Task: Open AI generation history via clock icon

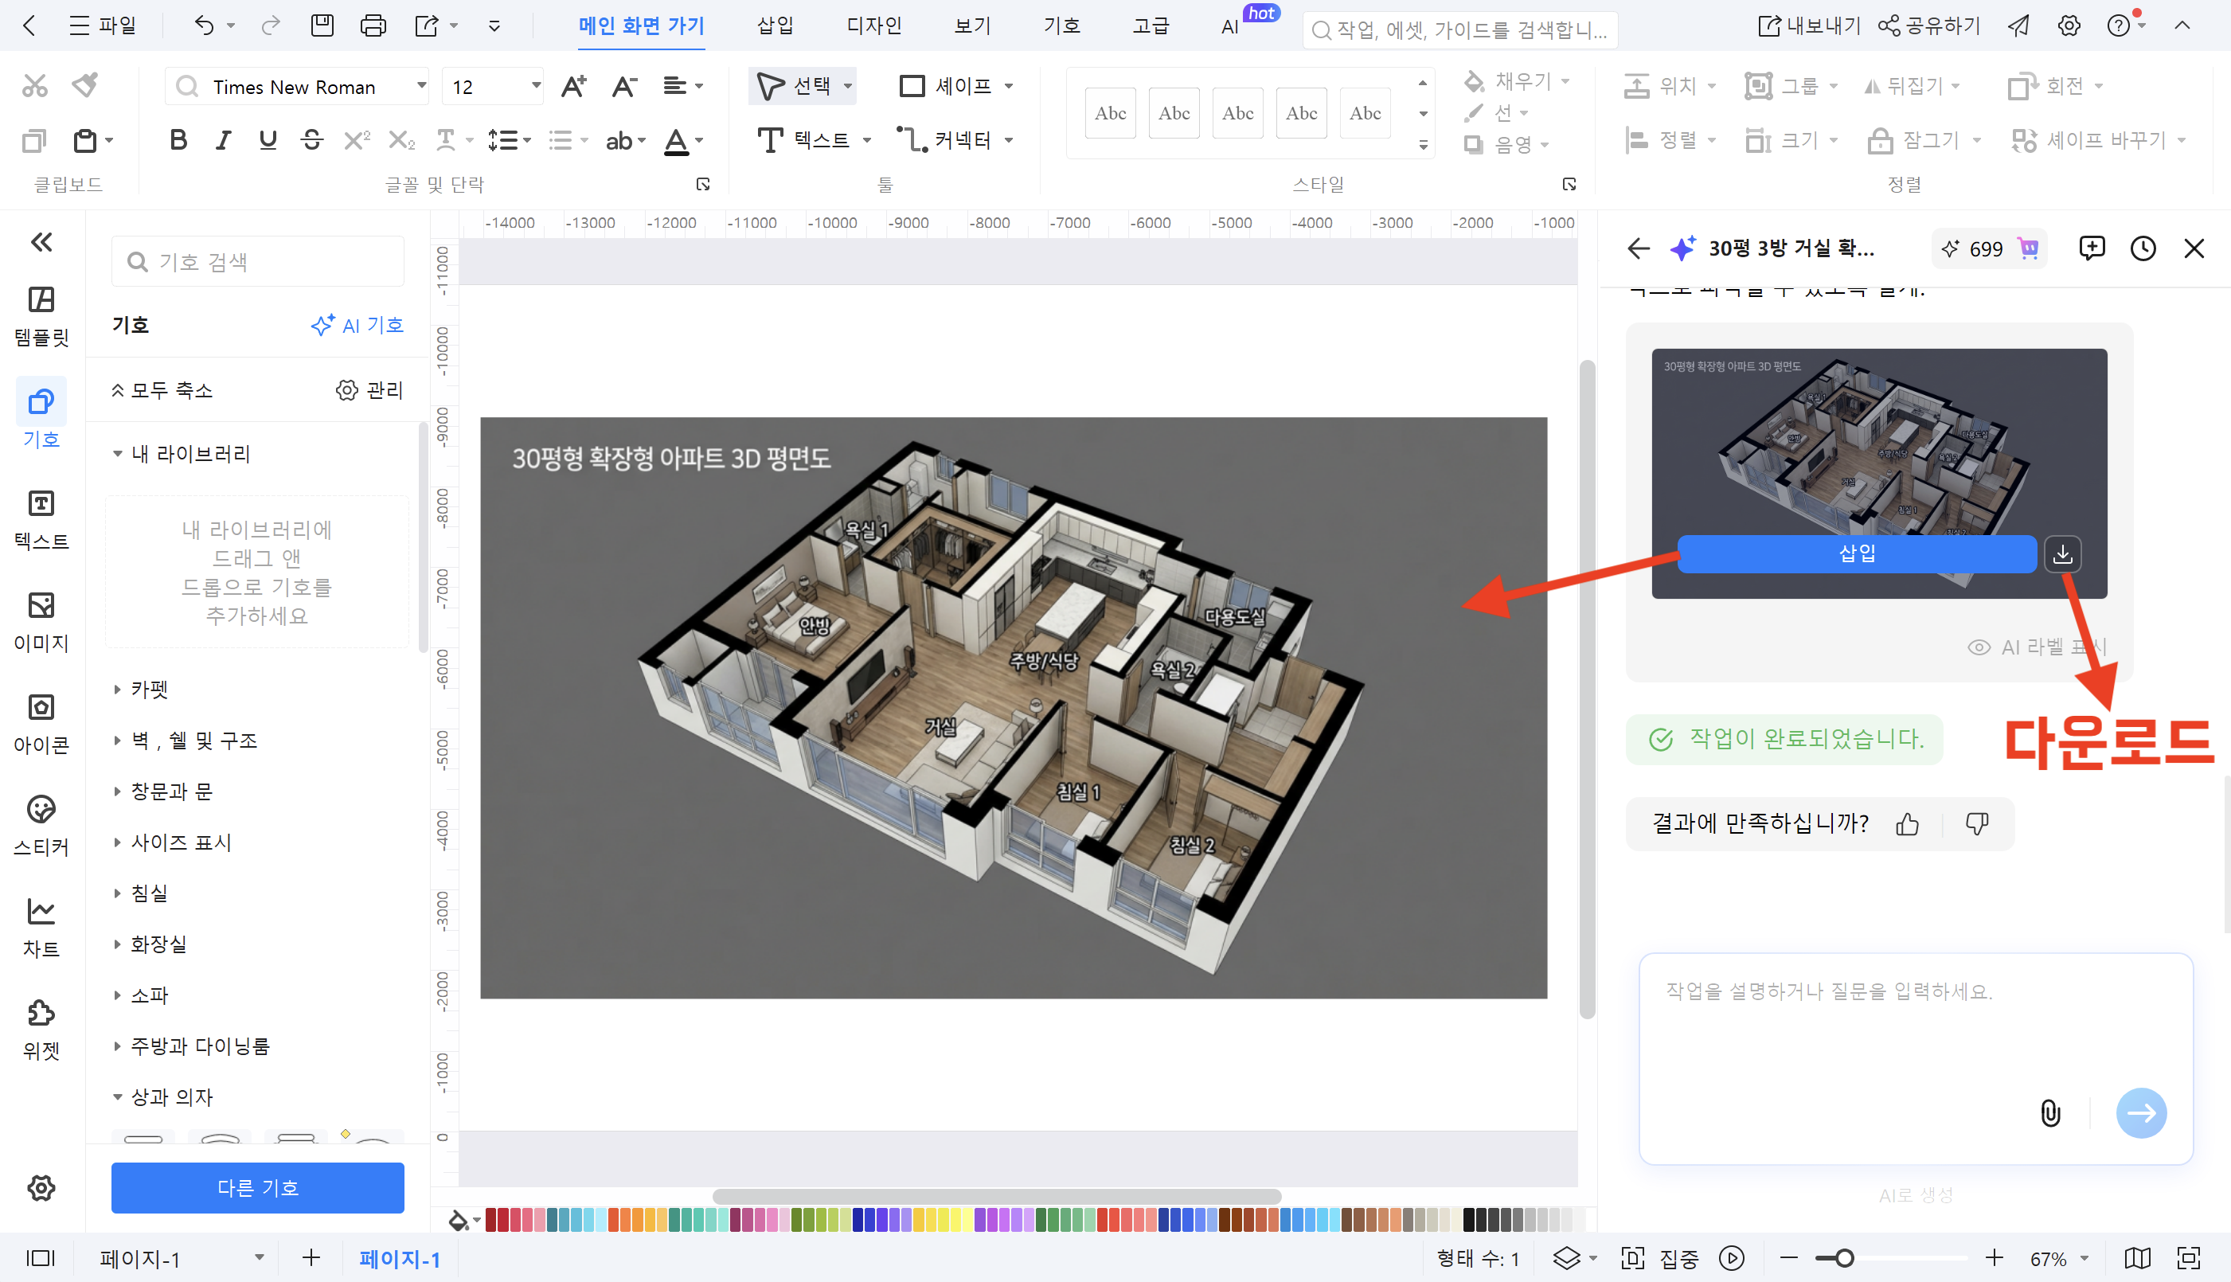Action: 2143,248
